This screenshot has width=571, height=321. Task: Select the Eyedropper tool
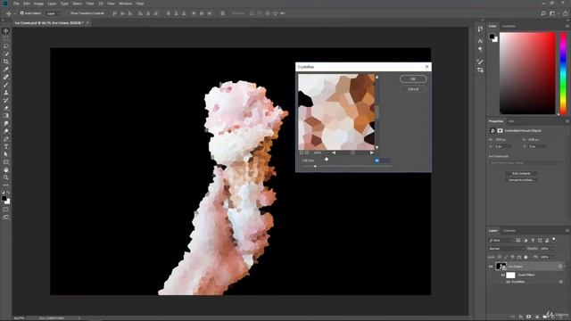pos(6,70)
